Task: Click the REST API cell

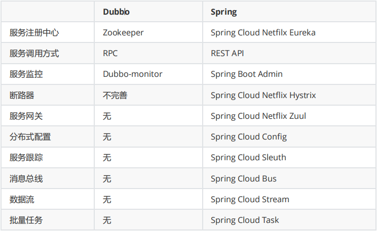Action: point(228,53)
